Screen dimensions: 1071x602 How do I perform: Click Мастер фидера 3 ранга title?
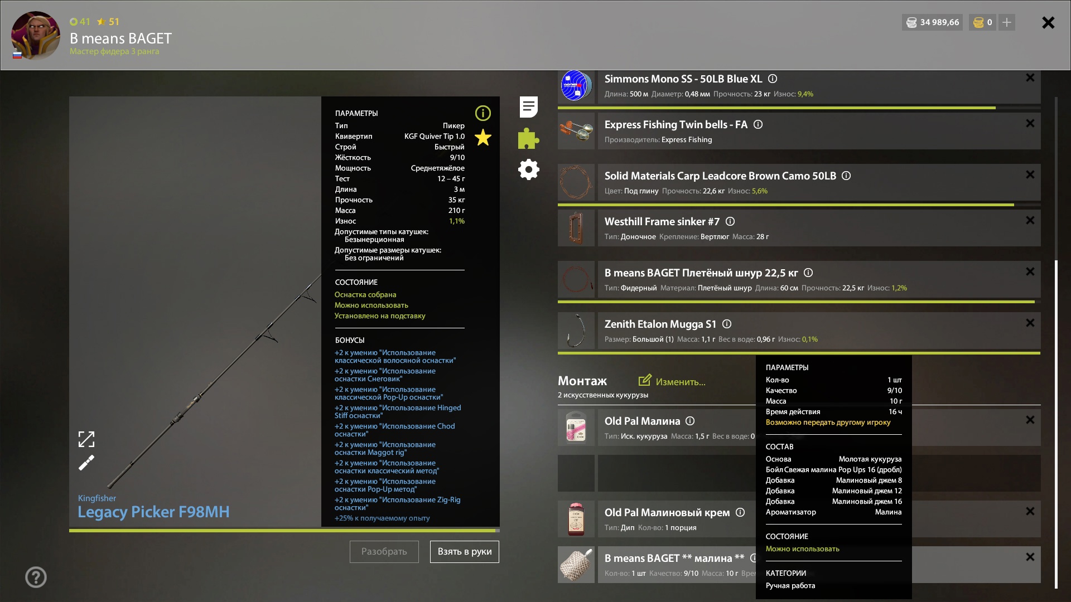tap(114, 51)
